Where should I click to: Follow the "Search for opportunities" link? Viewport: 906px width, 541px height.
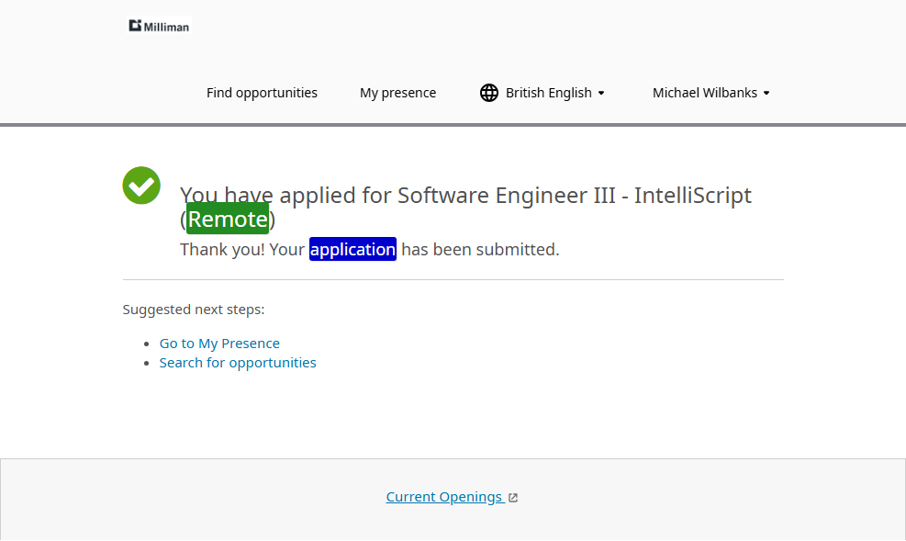pyautogui.click(x=238, y=363)
